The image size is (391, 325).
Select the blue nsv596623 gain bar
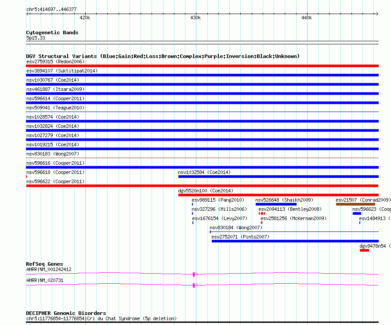pos(357,213)
